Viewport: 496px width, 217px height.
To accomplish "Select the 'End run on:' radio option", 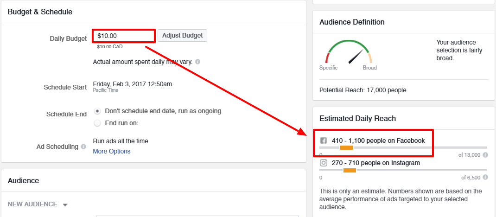I will 97,123.
